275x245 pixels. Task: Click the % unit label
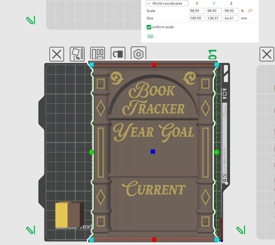pos(242,11)
